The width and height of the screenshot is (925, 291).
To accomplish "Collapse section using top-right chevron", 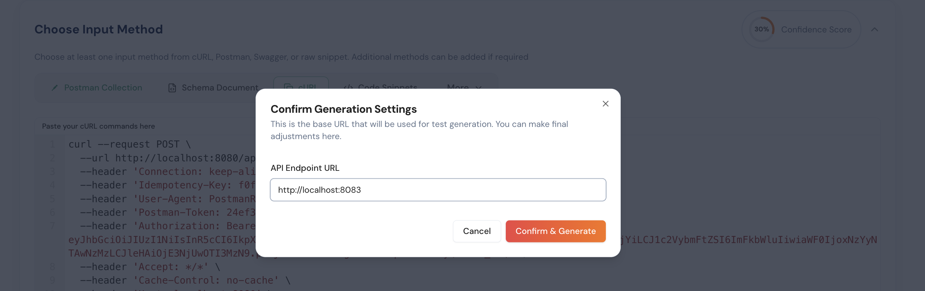I will click(x=875, y=30).
